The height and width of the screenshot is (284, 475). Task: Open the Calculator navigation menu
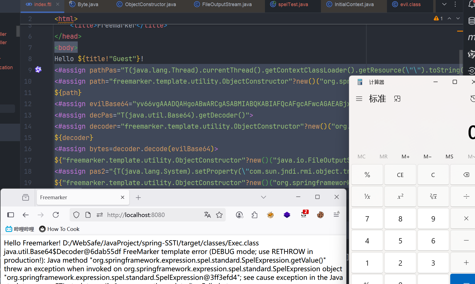359,99
